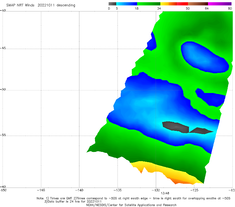This screenshot has height=207, width=235.
Task: Click the longitude axis label '-135'
Action: pos(117,190)
